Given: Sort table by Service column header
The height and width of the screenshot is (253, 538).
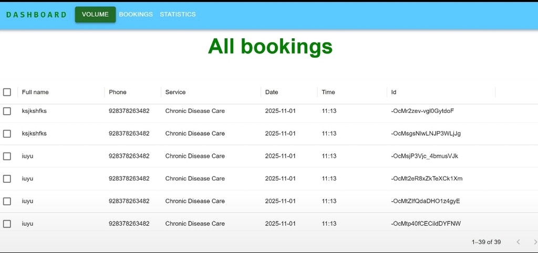Looking at the screenshot, I should point(175,92).
